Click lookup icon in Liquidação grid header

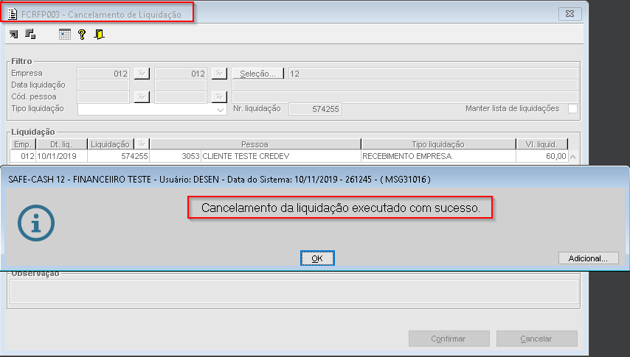[x=142, y=144]
